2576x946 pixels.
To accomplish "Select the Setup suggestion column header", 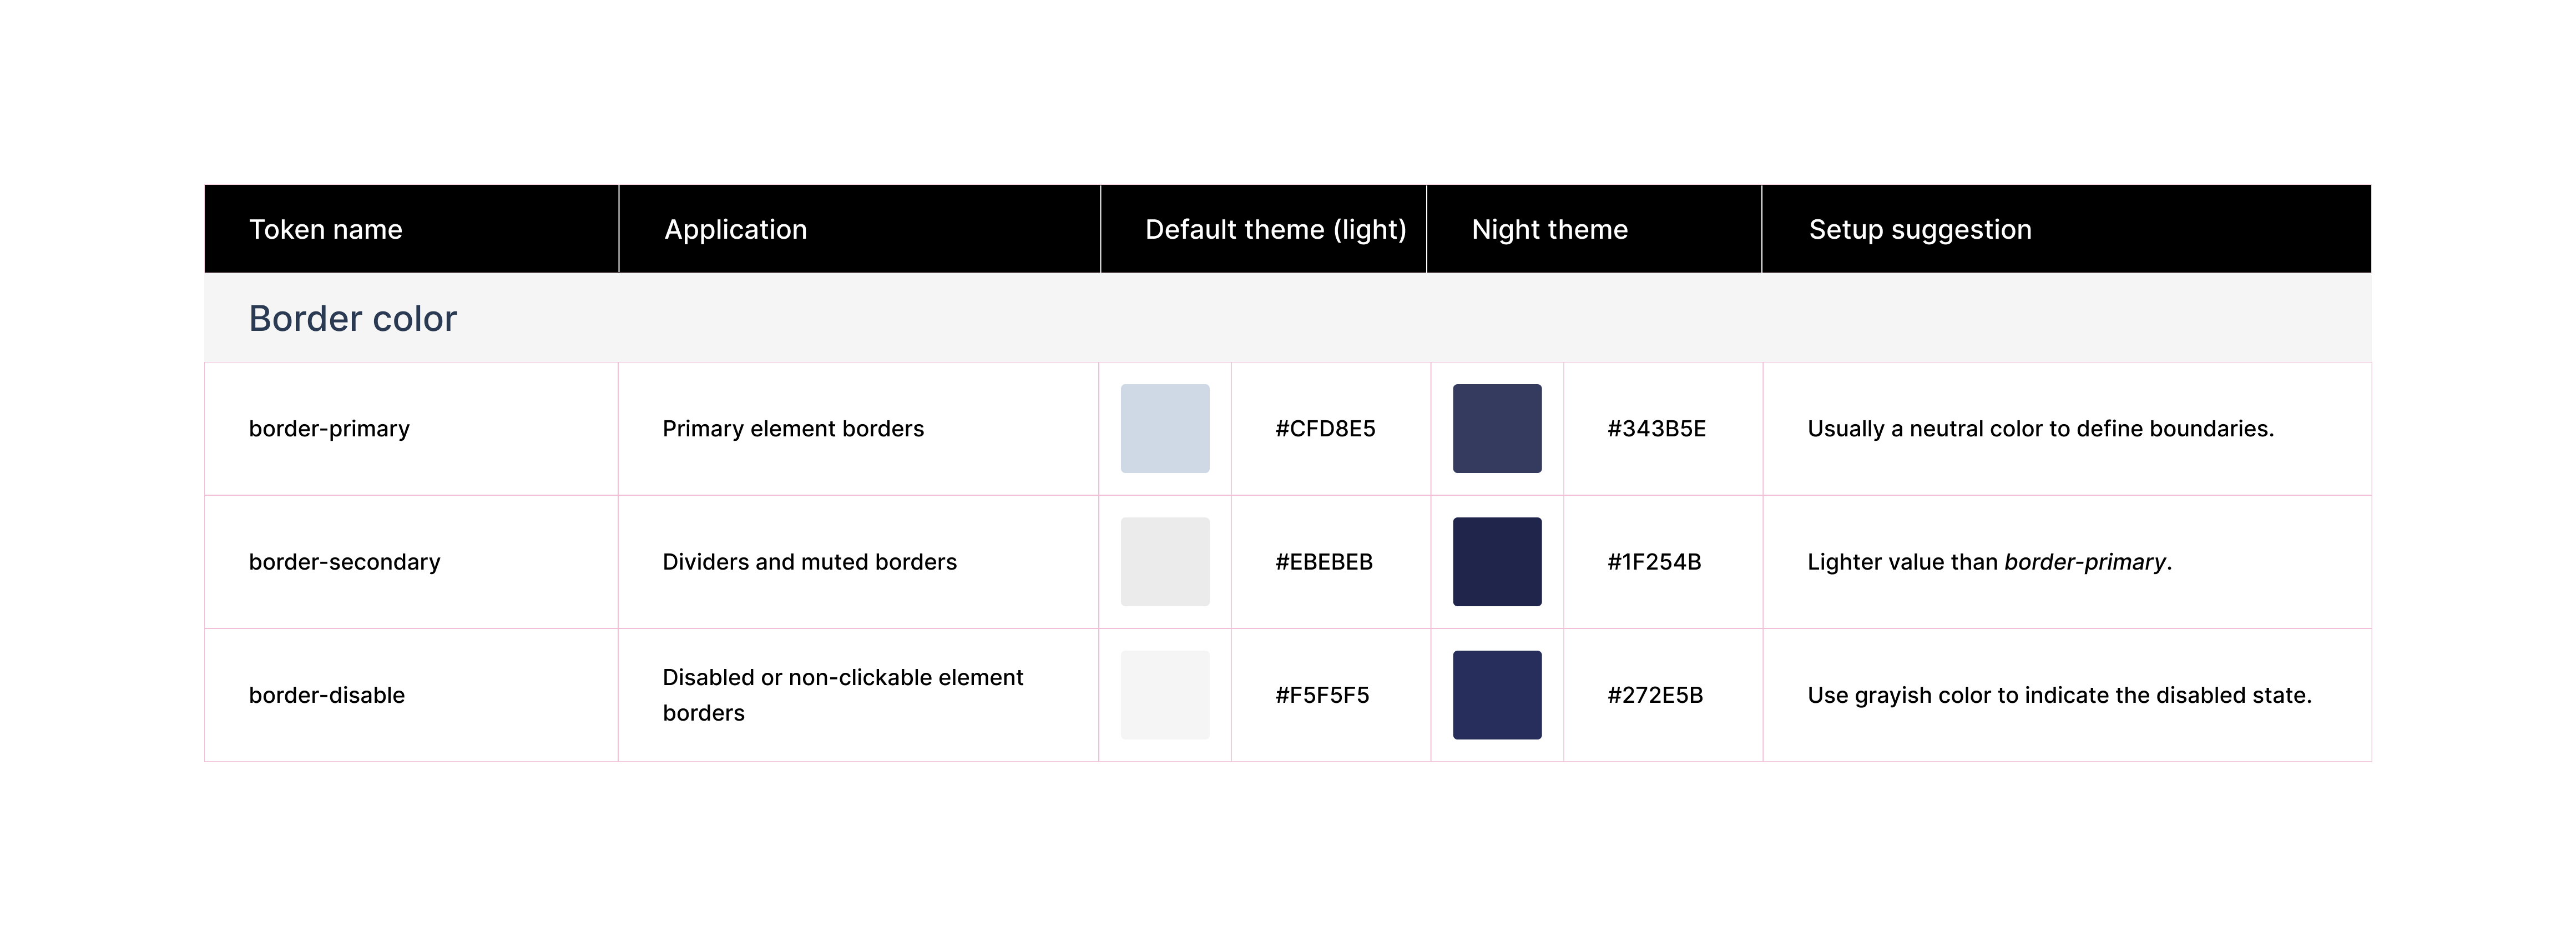I will coord(1920,230).
